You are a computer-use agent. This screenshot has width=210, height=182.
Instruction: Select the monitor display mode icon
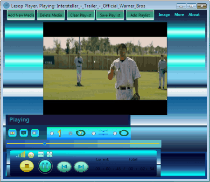[24, 133]
